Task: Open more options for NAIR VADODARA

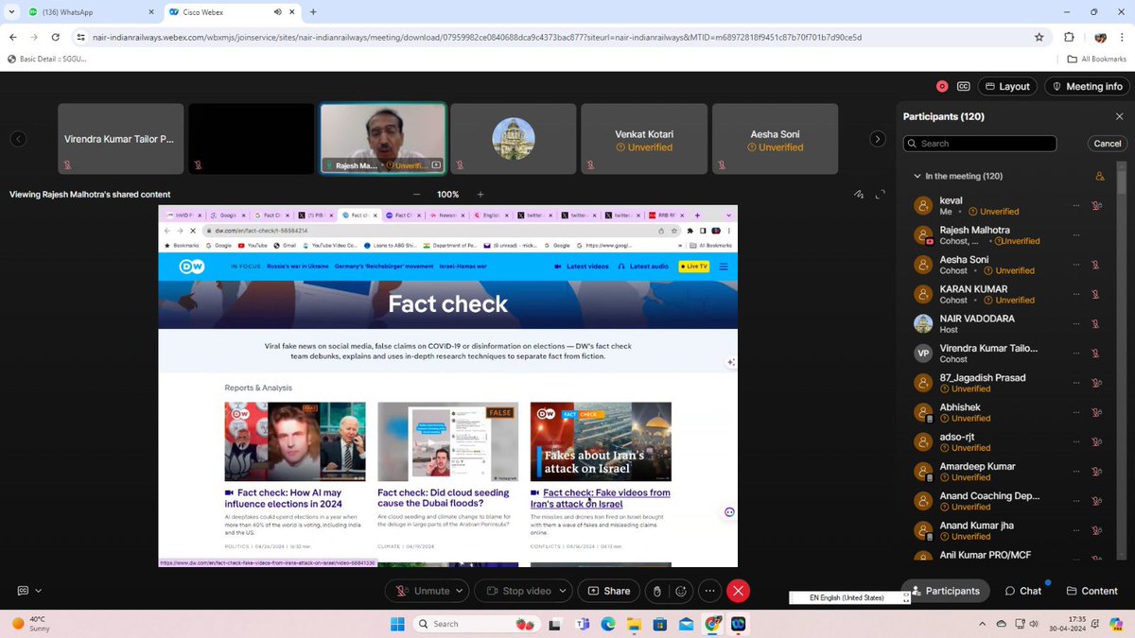Action: click(x=1075, y=323)
